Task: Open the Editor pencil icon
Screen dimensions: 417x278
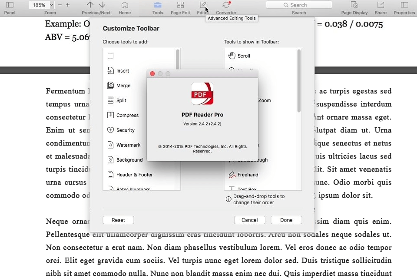Action: (x=203, y=5)
